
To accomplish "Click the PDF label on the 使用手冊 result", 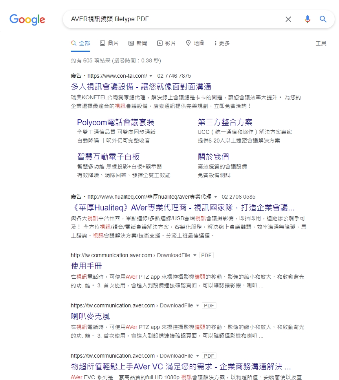I will pos(206,256).
